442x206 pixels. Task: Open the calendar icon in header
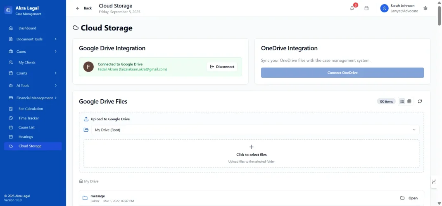coord(366,8)
